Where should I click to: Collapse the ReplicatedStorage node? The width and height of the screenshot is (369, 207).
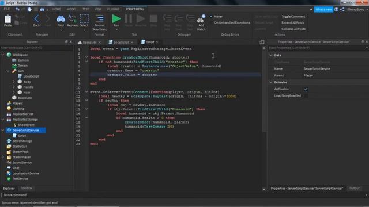(3, 120)
